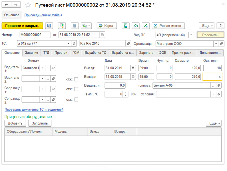Go forward with the right arrow button
227x171 pixels.
pos(16,5)
